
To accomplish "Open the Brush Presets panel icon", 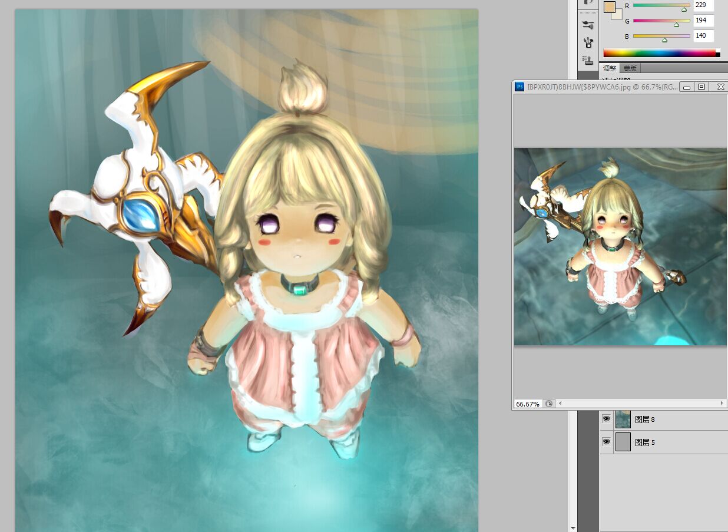I will pyautogui.click(x=587, y=25).
